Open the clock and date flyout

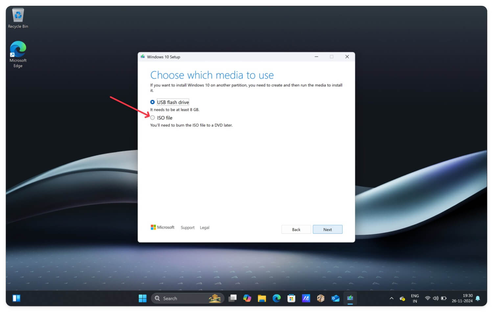[462, 298]
